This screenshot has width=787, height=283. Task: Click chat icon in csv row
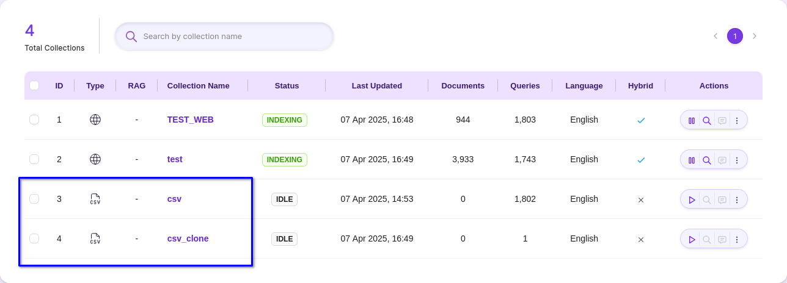(x=722, y=199)
